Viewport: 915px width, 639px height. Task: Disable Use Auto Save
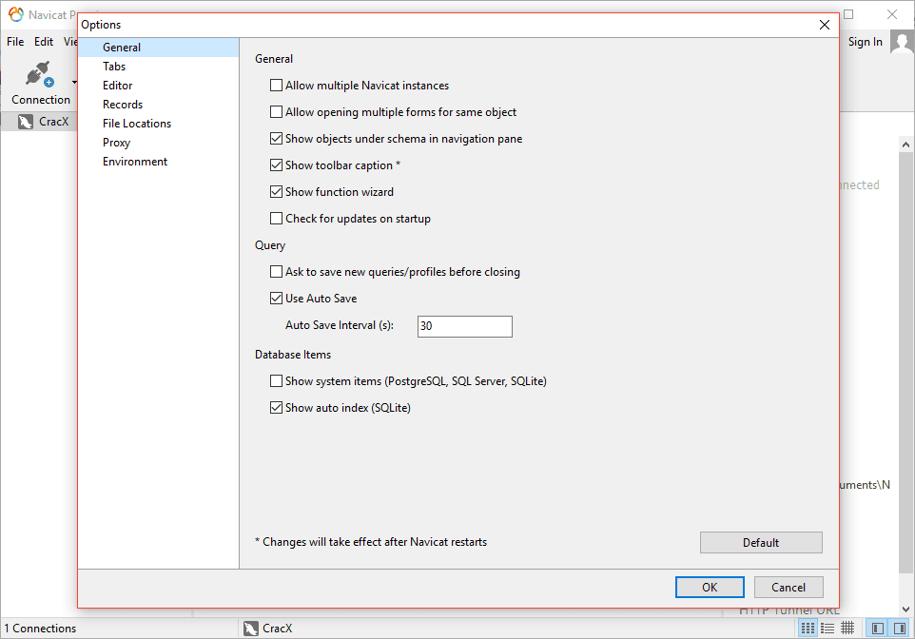(276, 298)
